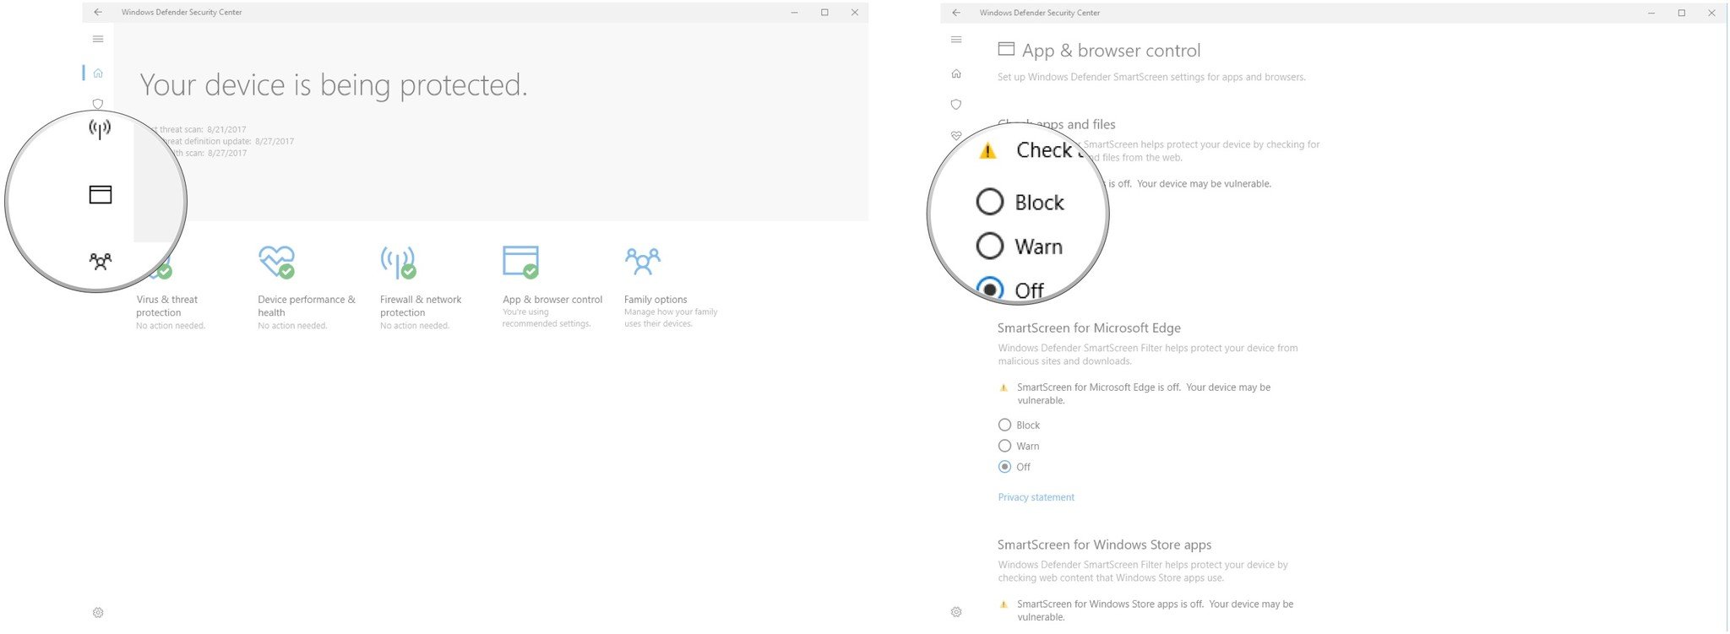
Task: Maximize the right Defender window
Action: point(1682,13)
